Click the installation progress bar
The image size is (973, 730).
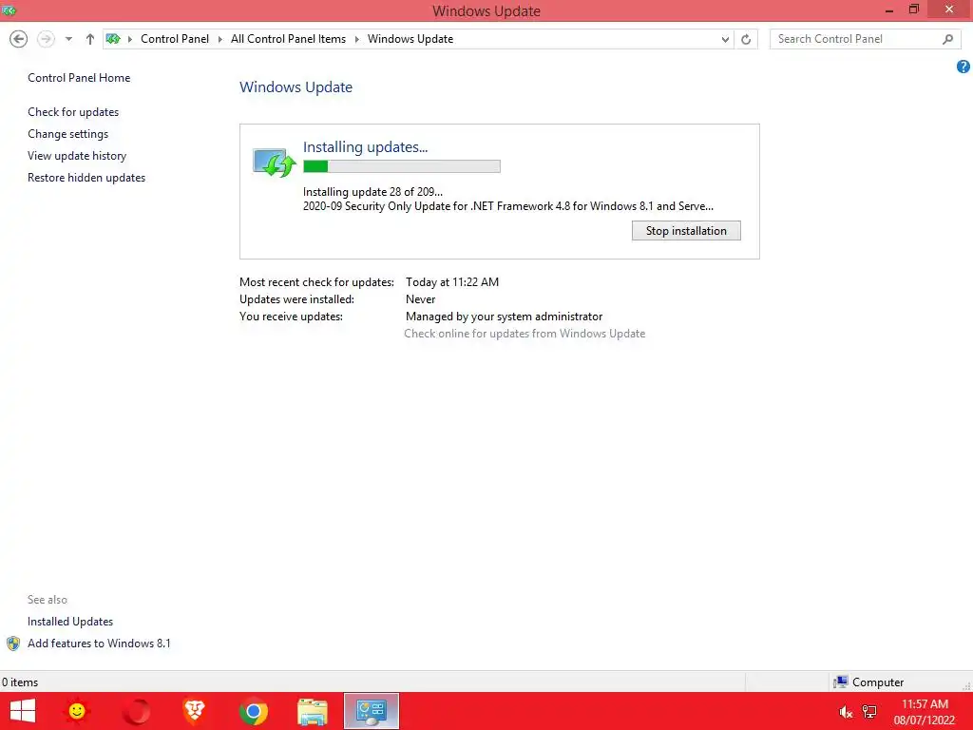coord(402,166)
